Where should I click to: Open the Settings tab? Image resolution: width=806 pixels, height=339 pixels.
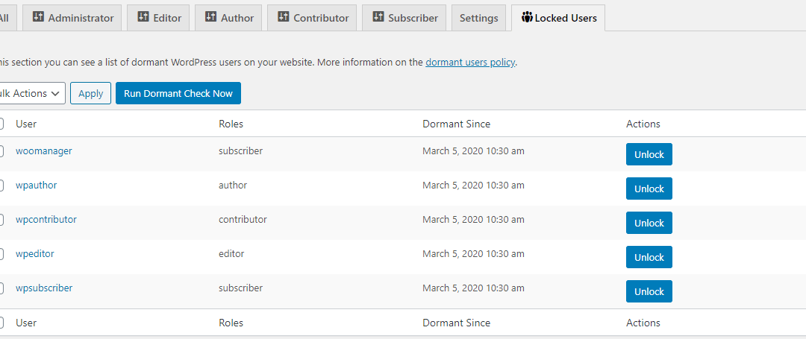point(478,18)
